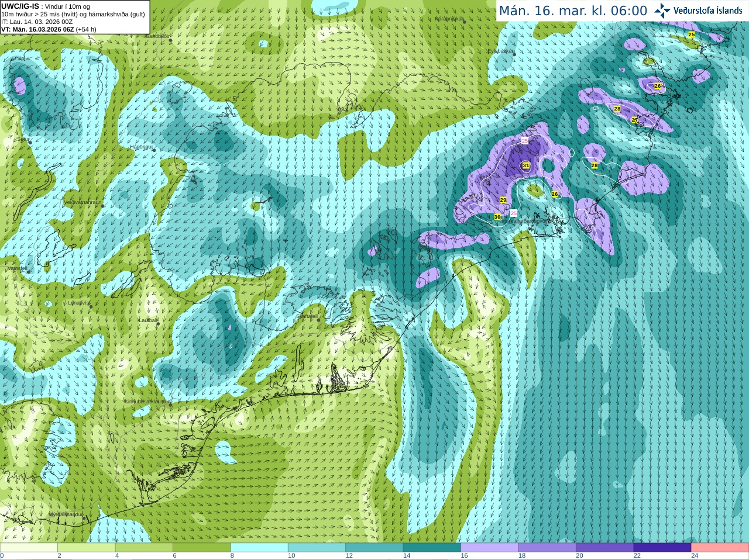
Task: Click the IT: Lau. 14. 03. 2026 00Z line
Action: click(x=37, y=22)
